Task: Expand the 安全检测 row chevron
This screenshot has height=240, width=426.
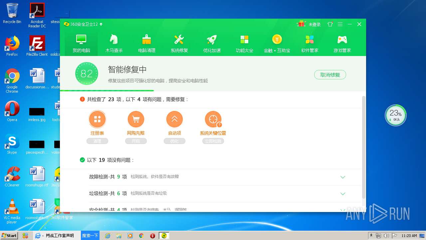Action: [343, 210]
